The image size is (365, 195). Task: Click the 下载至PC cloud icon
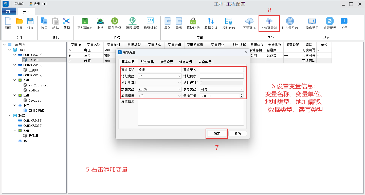pyautogui.click(x=249, y=21)
